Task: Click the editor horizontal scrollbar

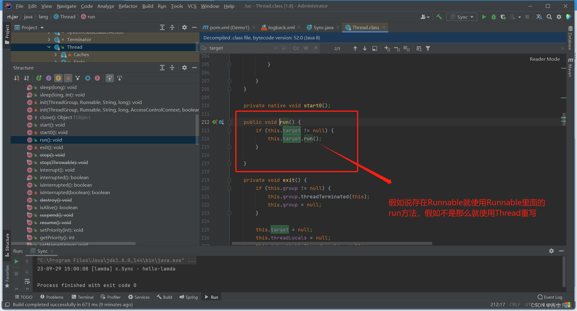Action: click(x=332, y=243)
